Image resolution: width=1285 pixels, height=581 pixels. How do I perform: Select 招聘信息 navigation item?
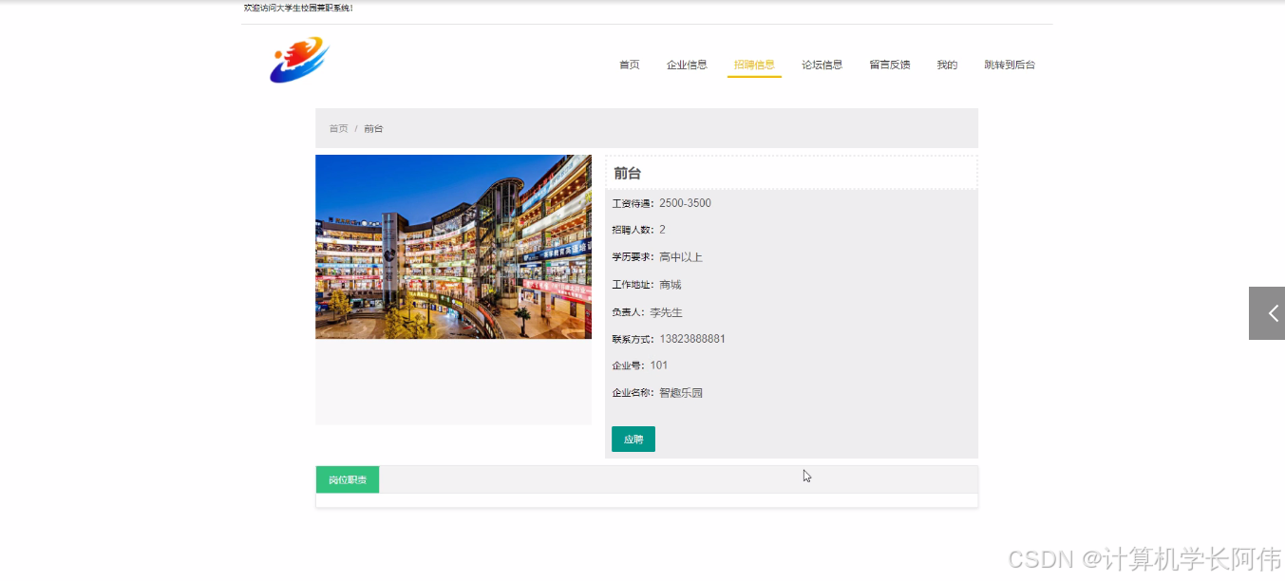(x=754, y=65)
